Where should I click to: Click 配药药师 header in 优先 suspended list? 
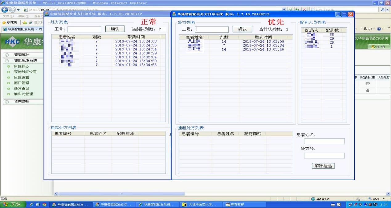click(252, 134)
